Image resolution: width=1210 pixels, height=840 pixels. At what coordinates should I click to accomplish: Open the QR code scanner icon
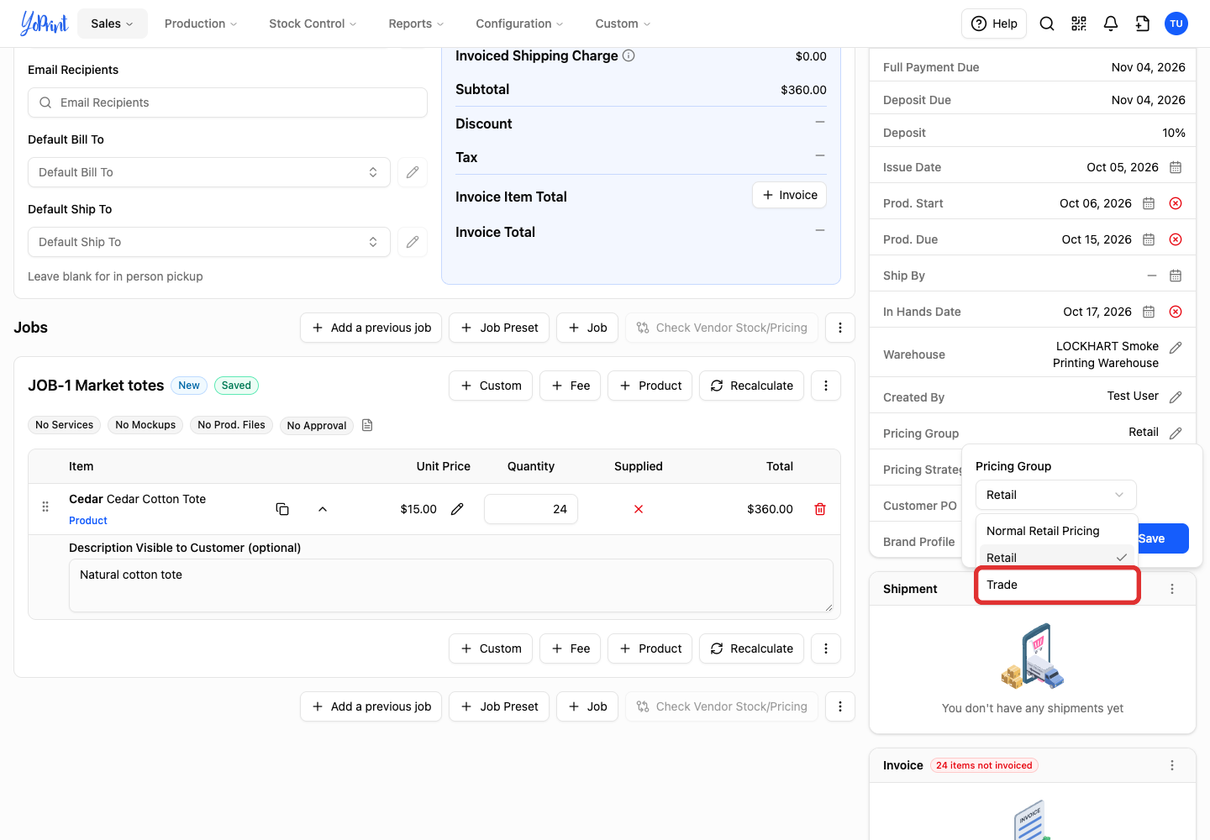[x=1079, y=24]
